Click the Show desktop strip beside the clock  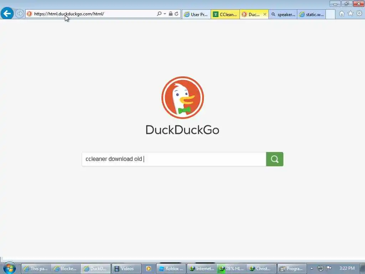[x=363, y=269]
